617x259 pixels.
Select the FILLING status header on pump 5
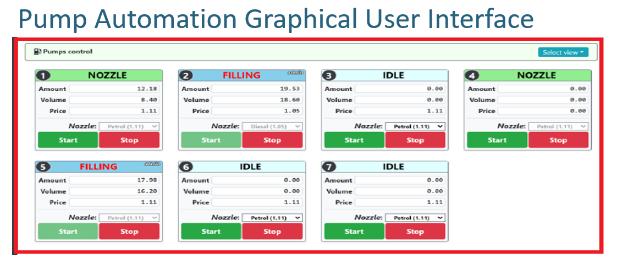98,167
